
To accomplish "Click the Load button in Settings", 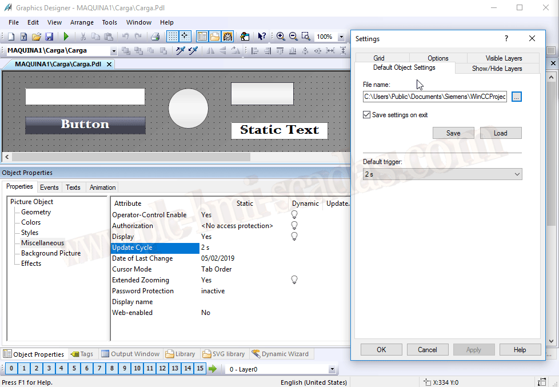I will pyautogui.click(x=500, y=133).
